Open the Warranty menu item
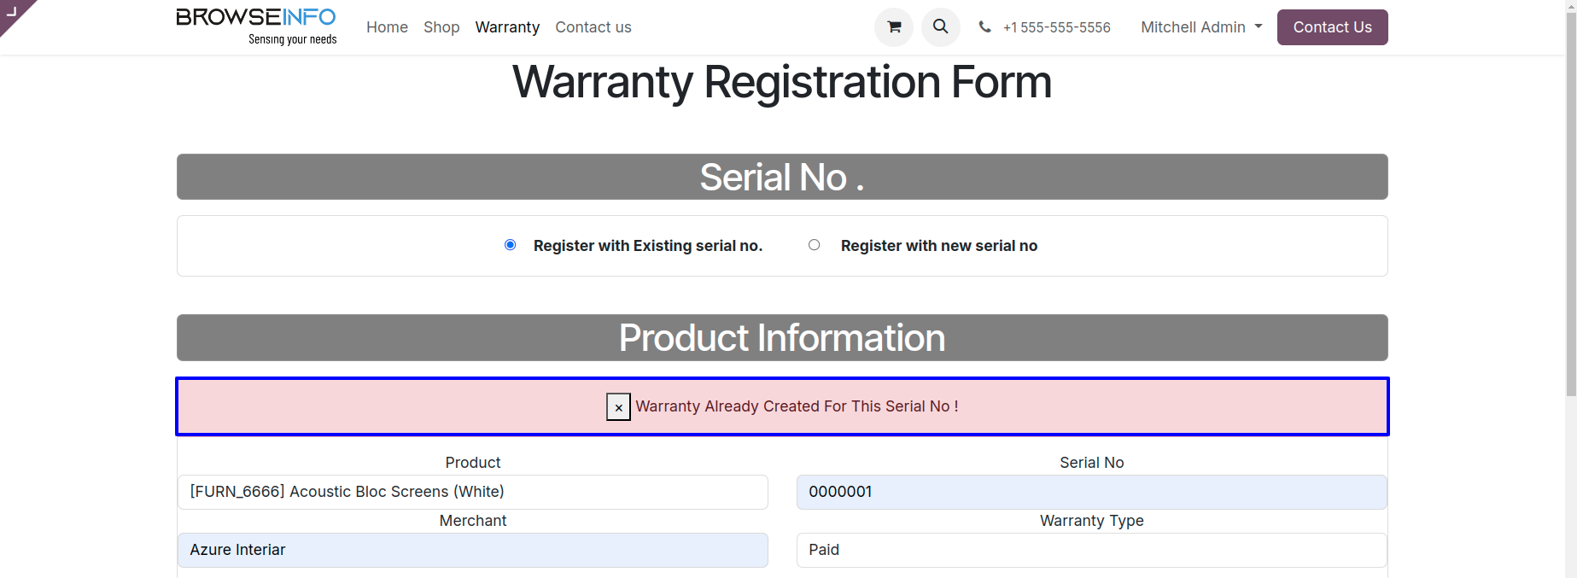Image resolution: width=1577 pixels, height=578 pixels. tap(507, 27)
